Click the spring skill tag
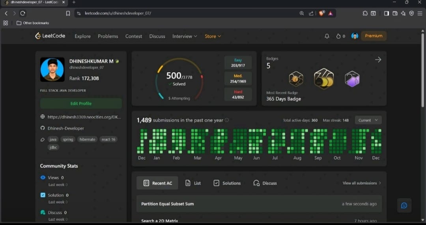This screenshot has width=426, height=225. click(68, 139)
